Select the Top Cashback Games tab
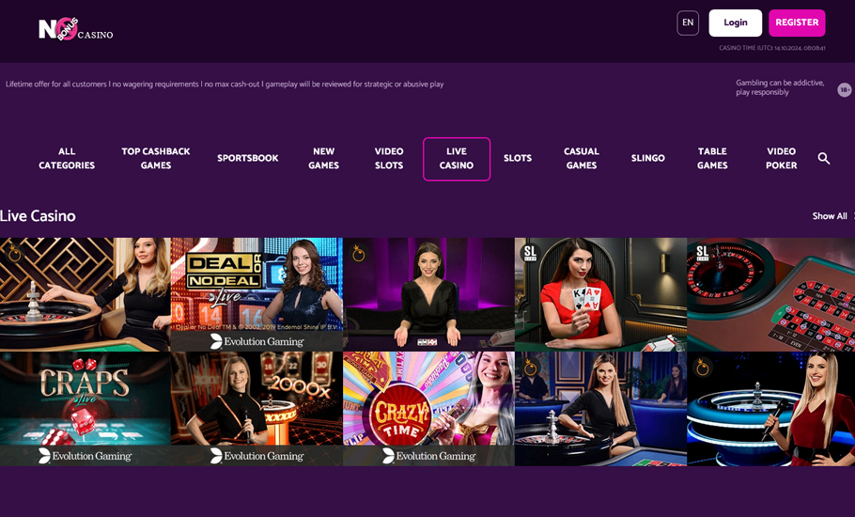Image resolution: width=855 pixels, height=517 pixels. click(x=156, y=158)
